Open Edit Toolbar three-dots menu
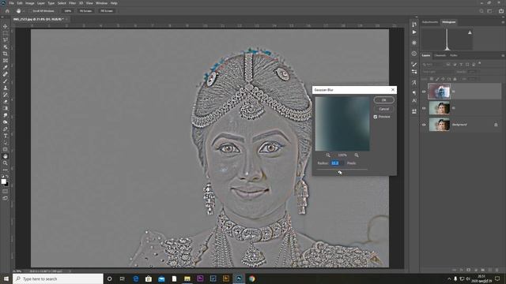 (6, 170)
